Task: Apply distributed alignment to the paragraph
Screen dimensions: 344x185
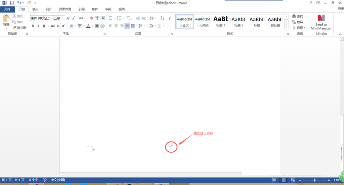Action: point(133,26)
